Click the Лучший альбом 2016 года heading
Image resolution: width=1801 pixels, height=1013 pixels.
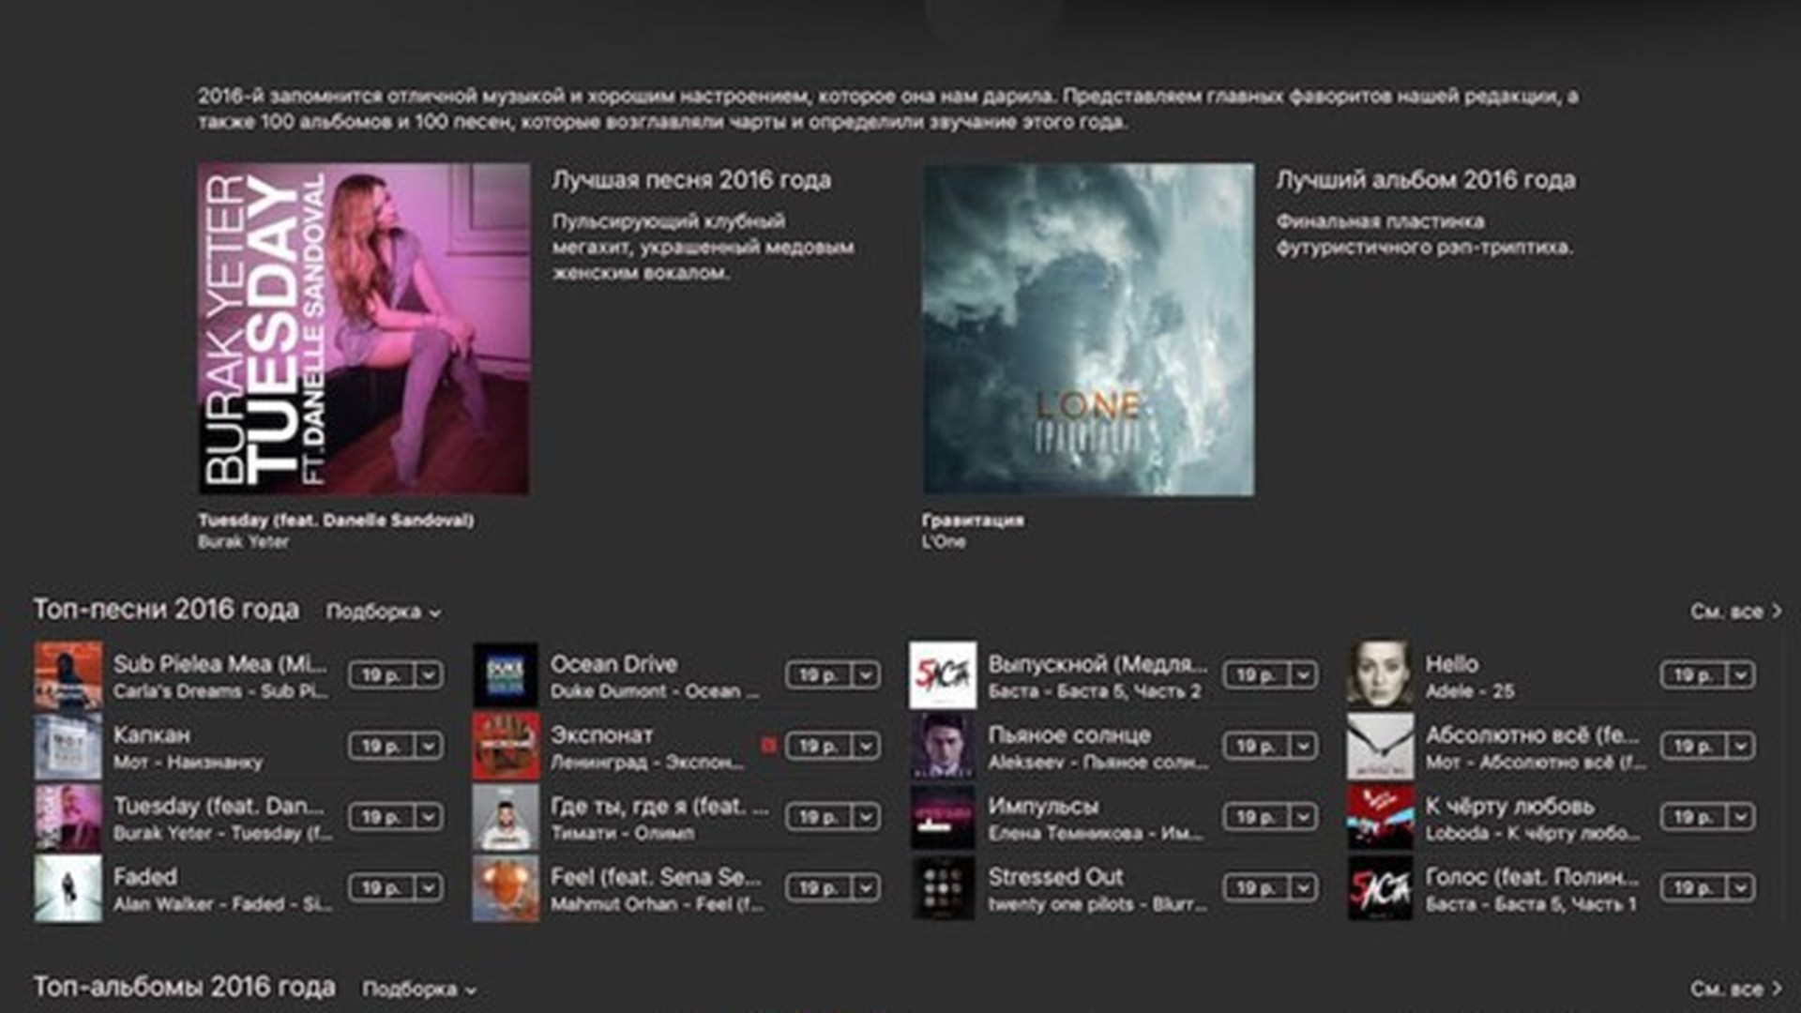(x=1426, y=180)
